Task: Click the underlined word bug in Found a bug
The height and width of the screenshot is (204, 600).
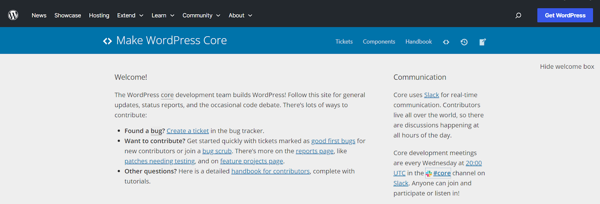Action: pos(156,131)
